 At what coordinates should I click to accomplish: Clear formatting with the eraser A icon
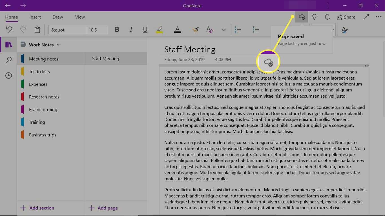209,30
